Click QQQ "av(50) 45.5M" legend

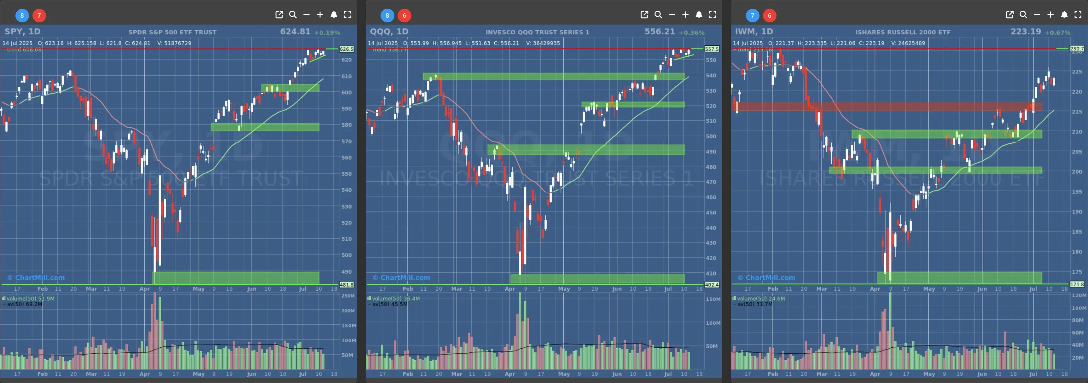[x=387, y=305]
